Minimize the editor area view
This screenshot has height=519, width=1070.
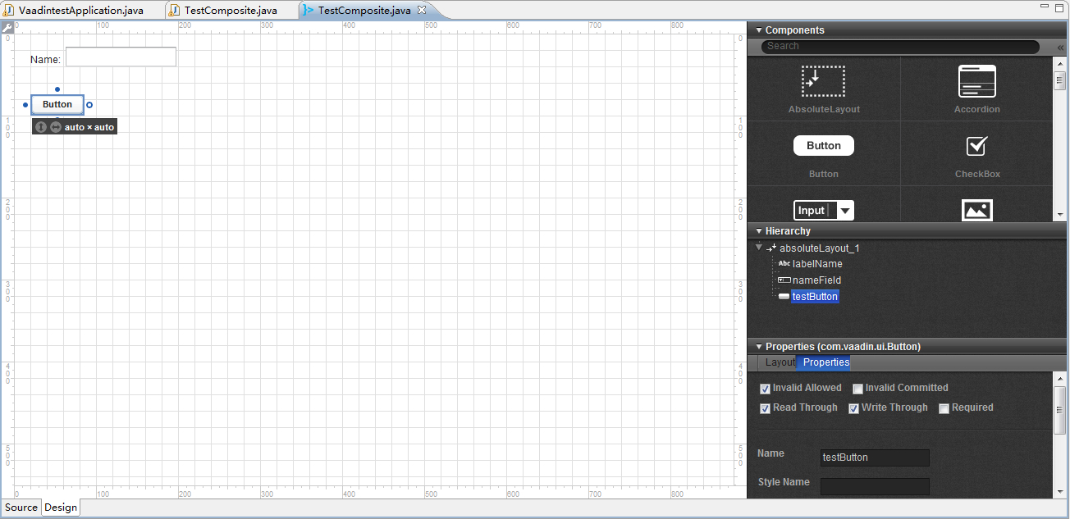(1045, 7)
